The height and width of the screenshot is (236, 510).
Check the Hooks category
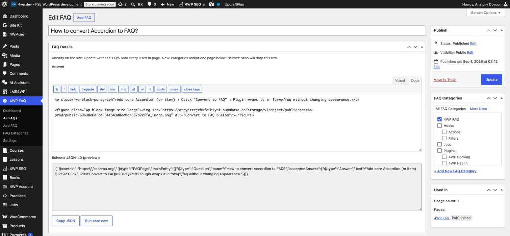click(x=439, y=126)
